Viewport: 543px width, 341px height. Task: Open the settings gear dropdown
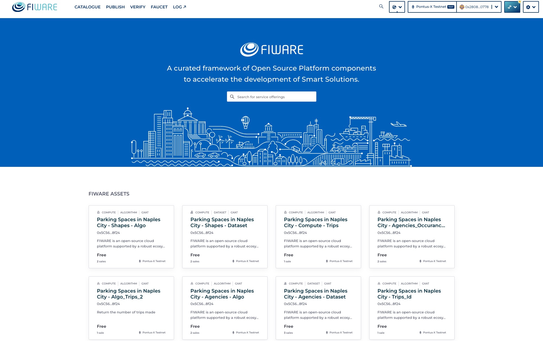point(531,7)
